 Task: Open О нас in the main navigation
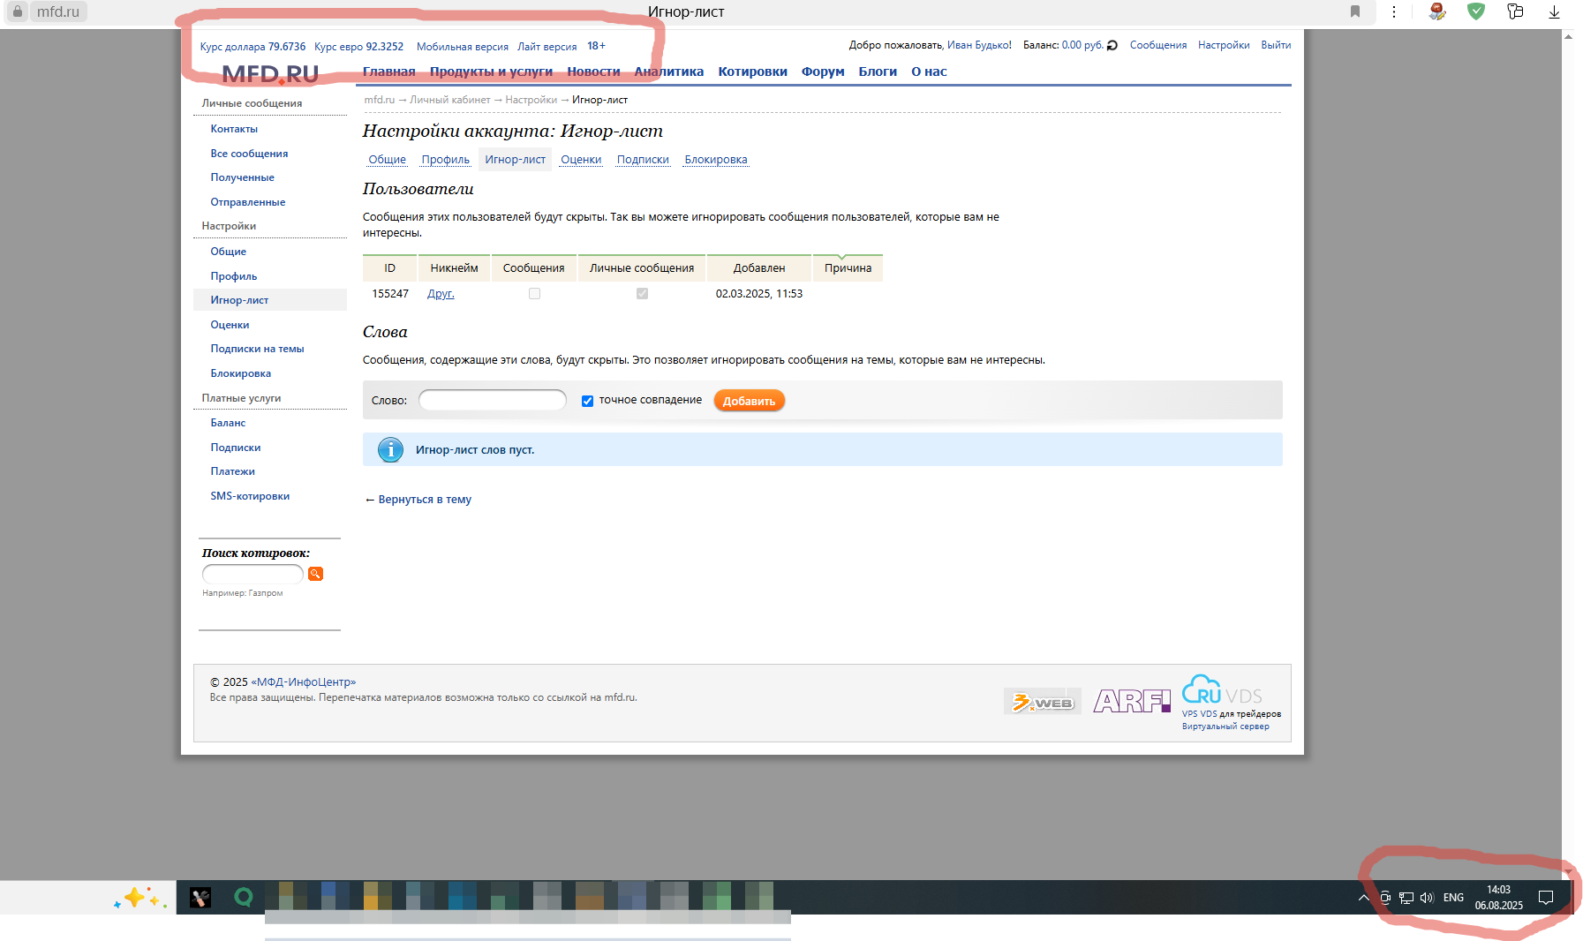(x=929, y=72)
